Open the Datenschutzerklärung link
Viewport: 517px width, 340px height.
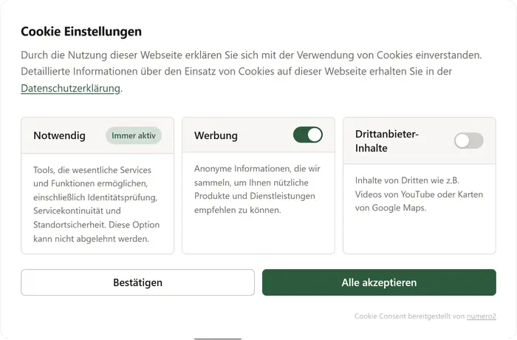pyautogui.click(x=70, y=88)
